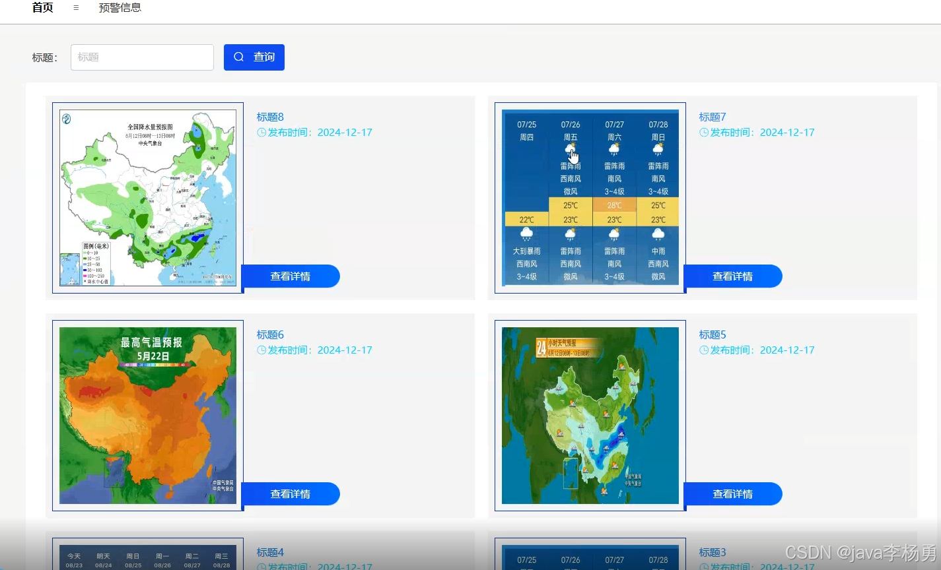This screenshot has width=941, height=570.
Task: Click 发布时间 2024-12-17 text under 标题5
Action: coord(762,350)
